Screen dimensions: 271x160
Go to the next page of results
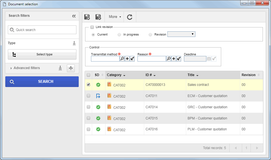[x=257, y=148]
